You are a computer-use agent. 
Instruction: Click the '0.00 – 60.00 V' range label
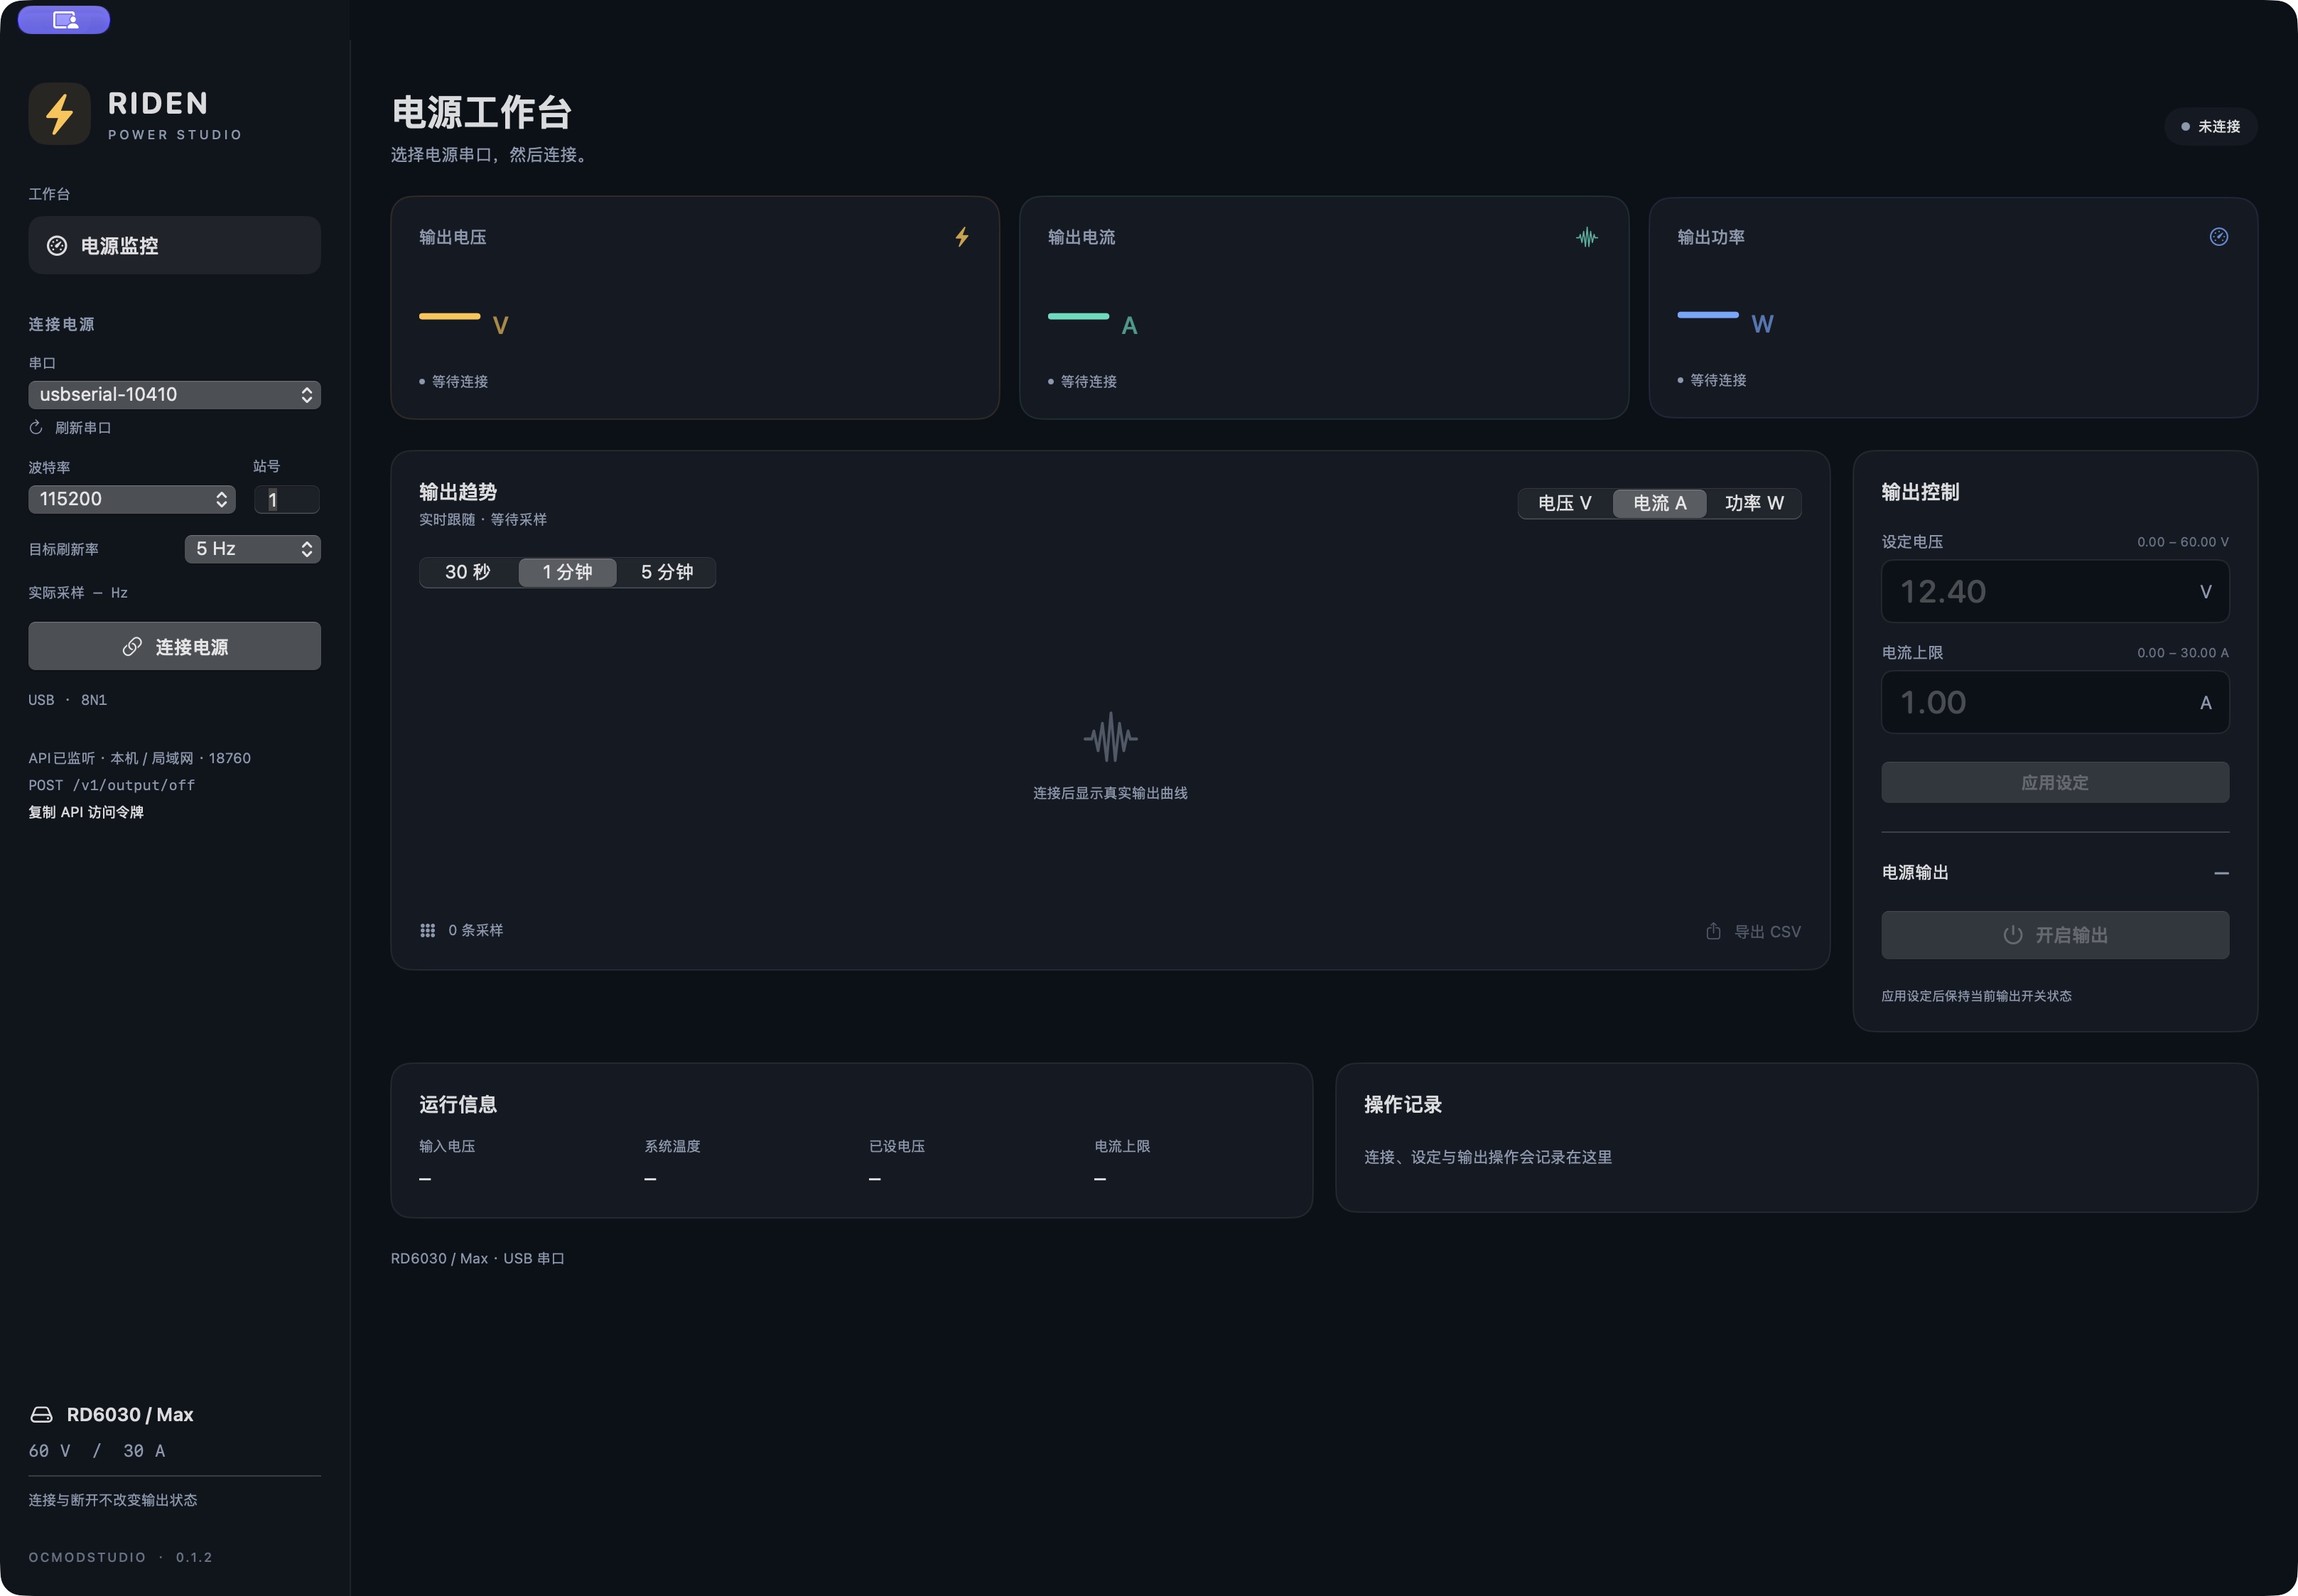(x=2183, y=542)
